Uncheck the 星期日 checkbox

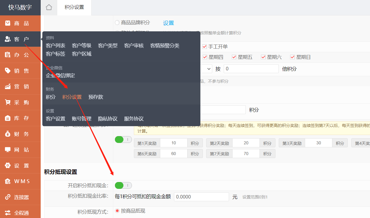pos(292,57)
